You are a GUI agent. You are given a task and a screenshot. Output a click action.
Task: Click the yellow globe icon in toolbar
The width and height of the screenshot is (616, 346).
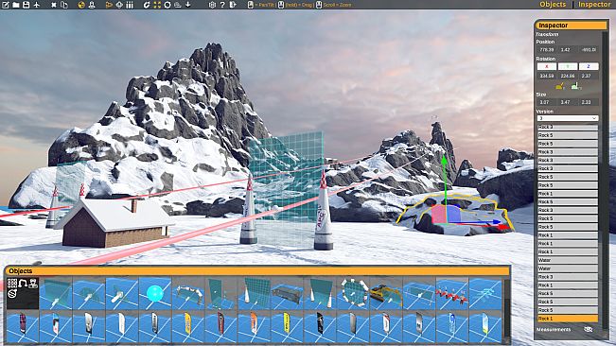(x=81, y=5)
